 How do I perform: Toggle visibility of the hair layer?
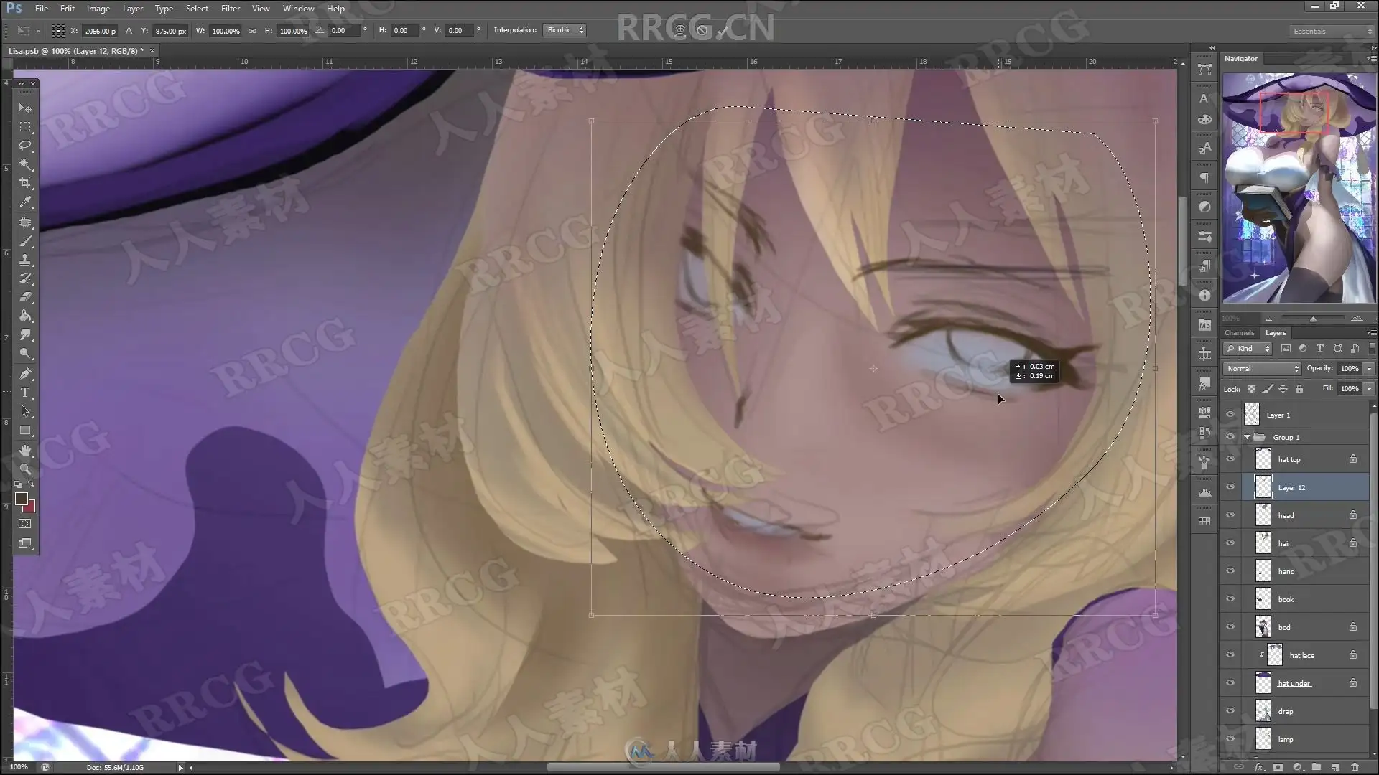1230,543
